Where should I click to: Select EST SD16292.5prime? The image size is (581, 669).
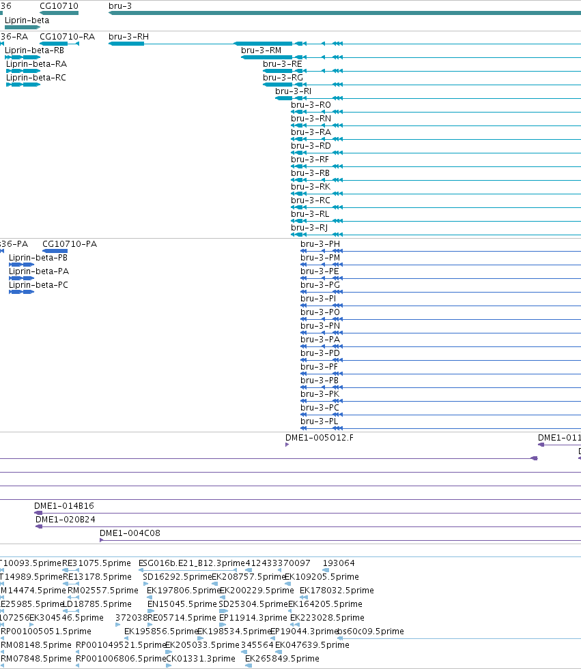pos(178,577)
